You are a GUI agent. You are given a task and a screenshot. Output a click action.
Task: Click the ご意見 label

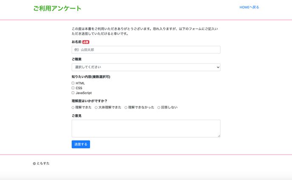click(x=76, y=116)
